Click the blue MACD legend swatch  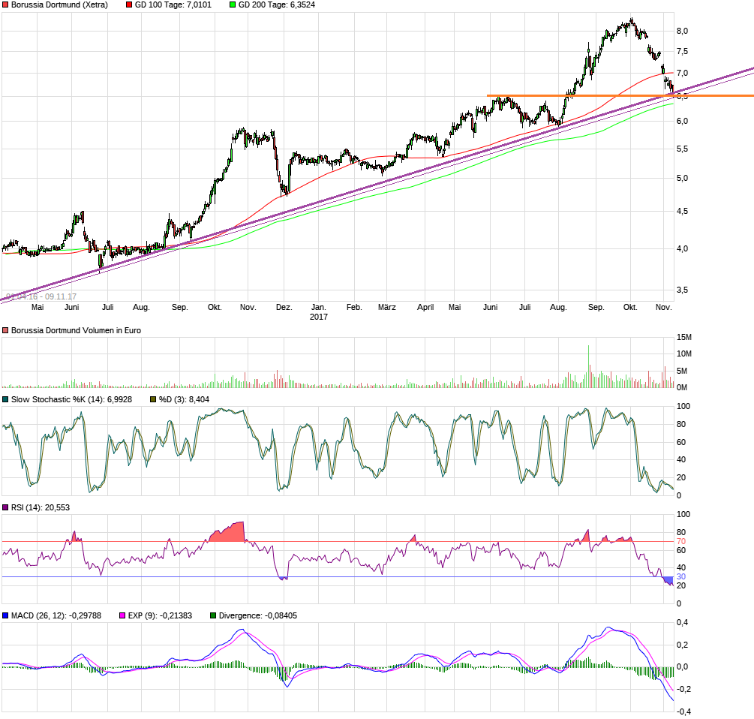point(5,615)
